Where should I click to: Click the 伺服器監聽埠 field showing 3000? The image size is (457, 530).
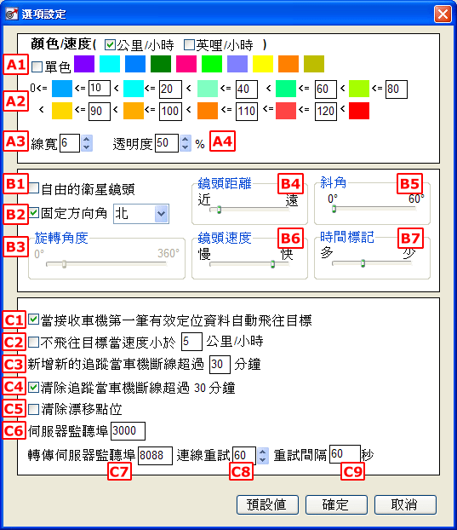click(x=128, y=431)
